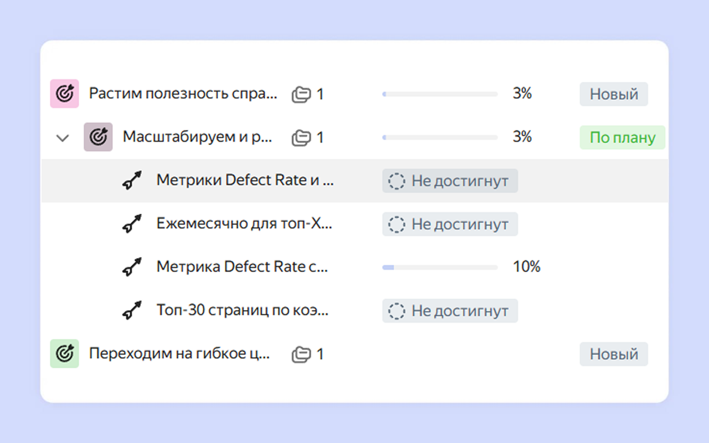
Task: Open the key result Метрика Defect Rate с...
Action: tap(242, 267)
